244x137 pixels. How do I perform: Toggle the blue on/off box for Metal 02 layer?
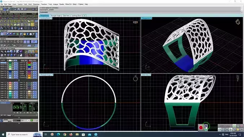pyautogui.click(x=16, y=65)
